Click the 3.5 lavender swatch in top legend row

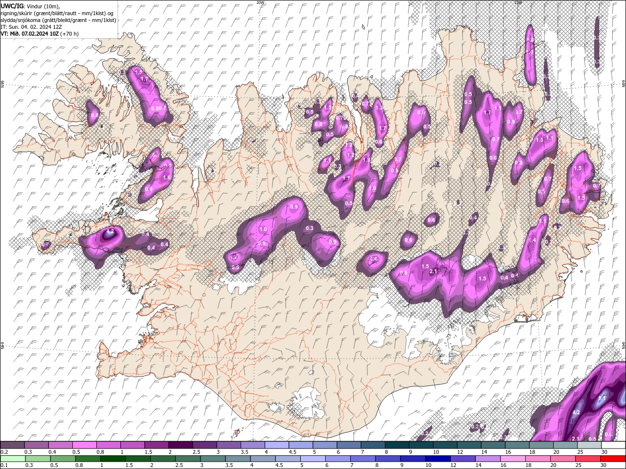tap(253, 445)
